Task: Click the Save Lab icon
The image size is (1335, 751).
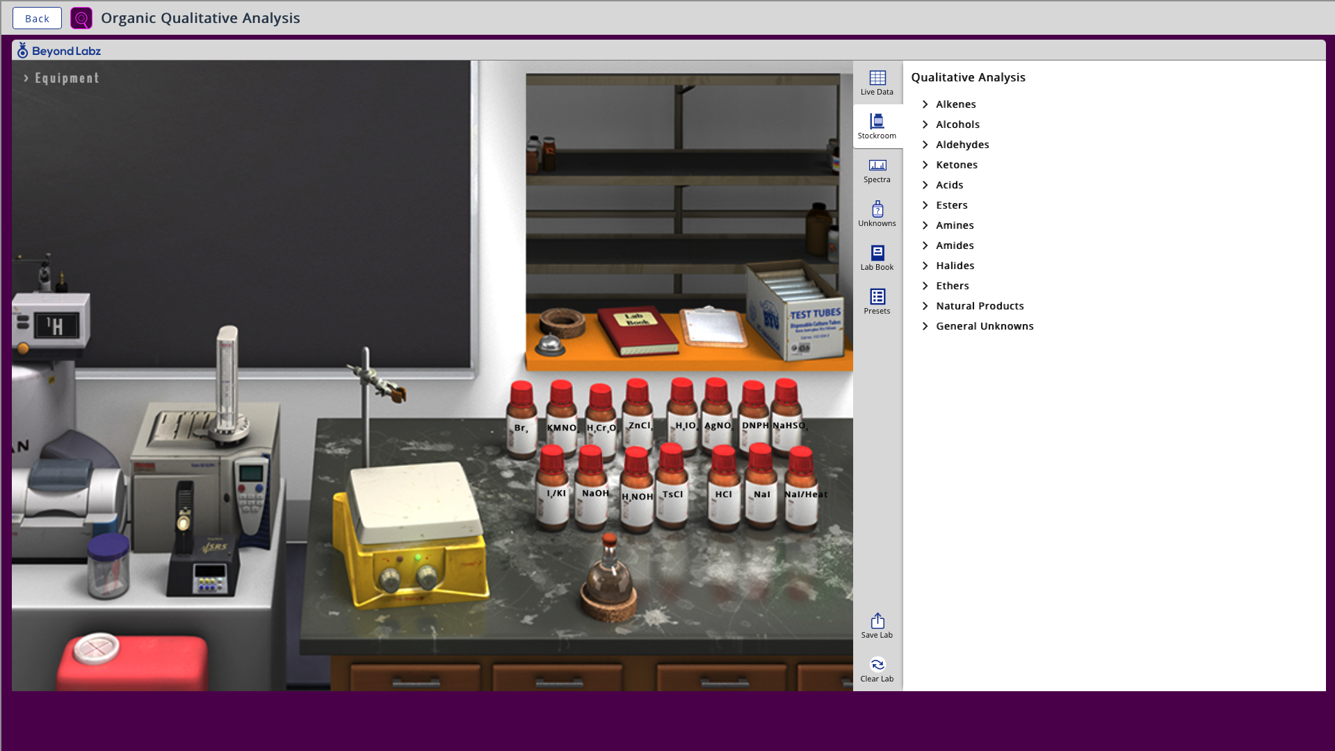Action: point(877,625)
